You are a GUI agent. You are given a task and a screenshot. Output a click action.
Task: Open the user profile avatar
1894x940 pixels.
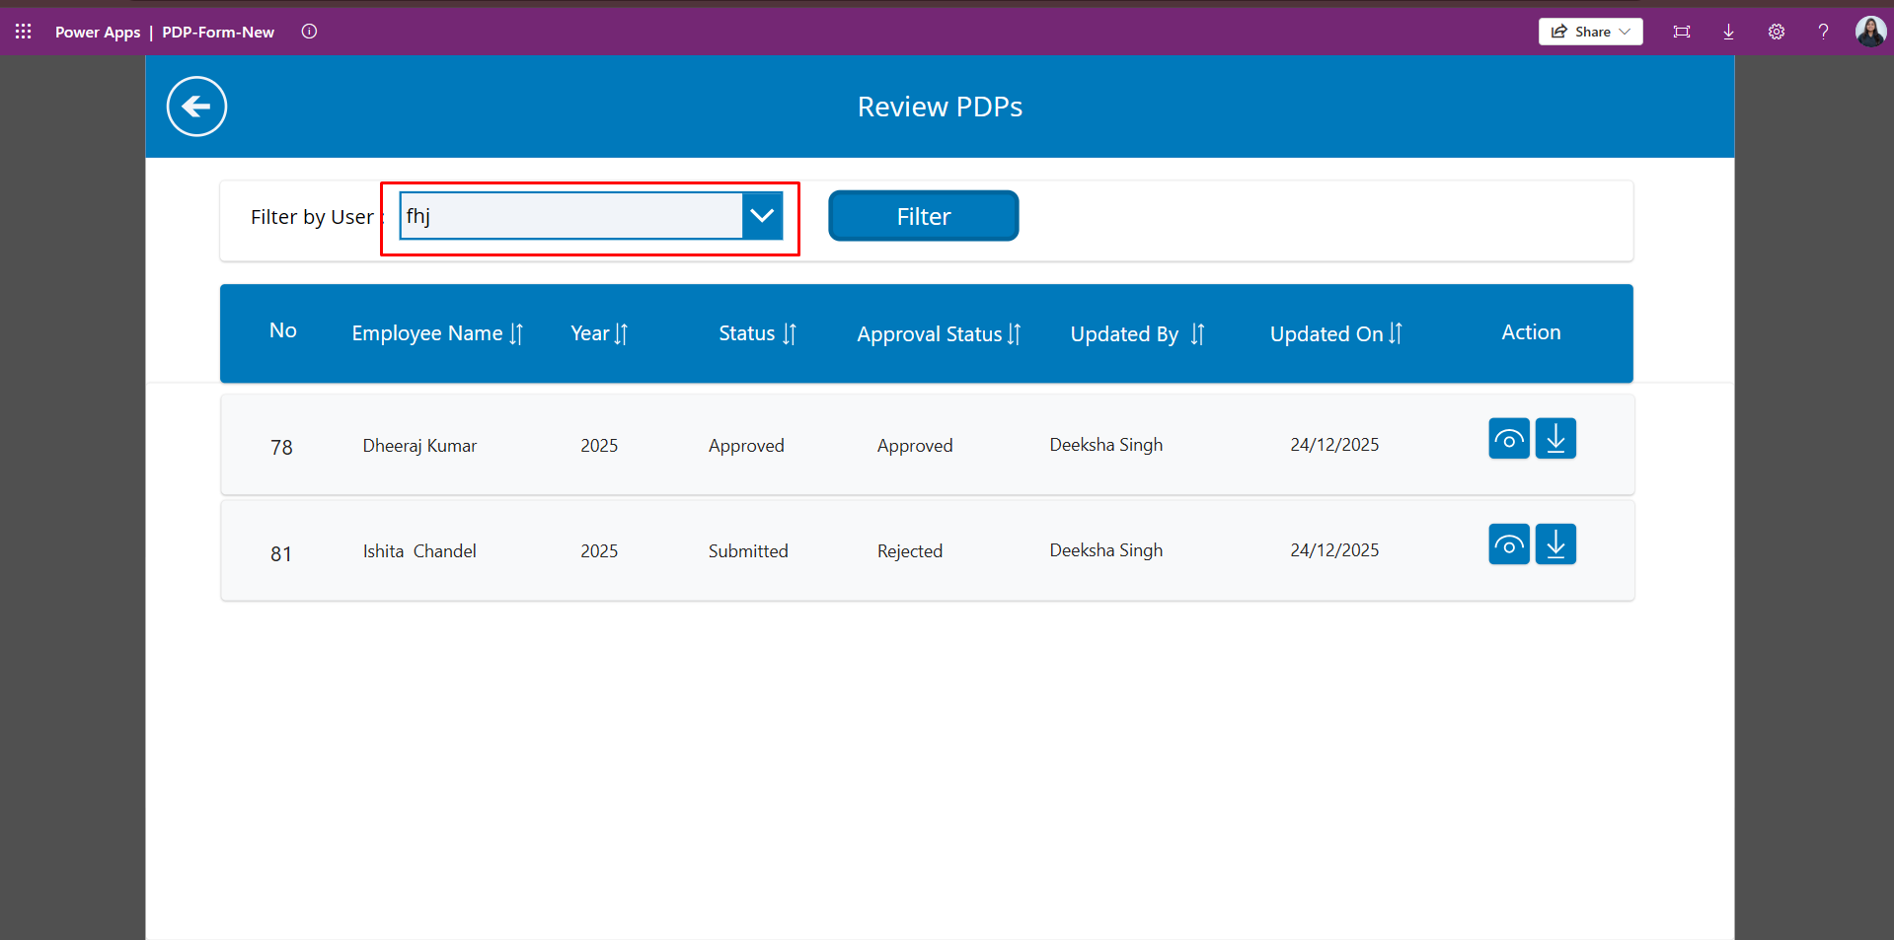point(1870,32)
